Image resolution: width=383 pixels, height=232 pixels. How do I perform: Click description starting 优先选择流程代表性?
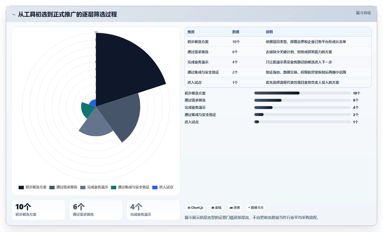coord(302,83)
